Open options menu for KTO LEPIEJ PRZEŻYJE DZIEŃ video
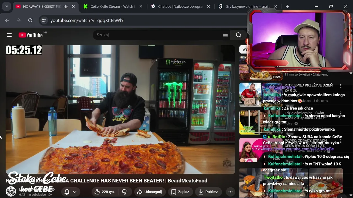353x198 pixels. [x=341, y=86]
